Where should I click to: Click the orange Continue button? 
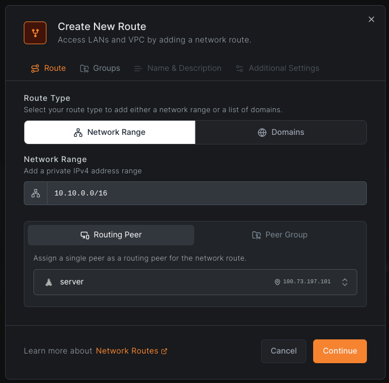(340, 351)
